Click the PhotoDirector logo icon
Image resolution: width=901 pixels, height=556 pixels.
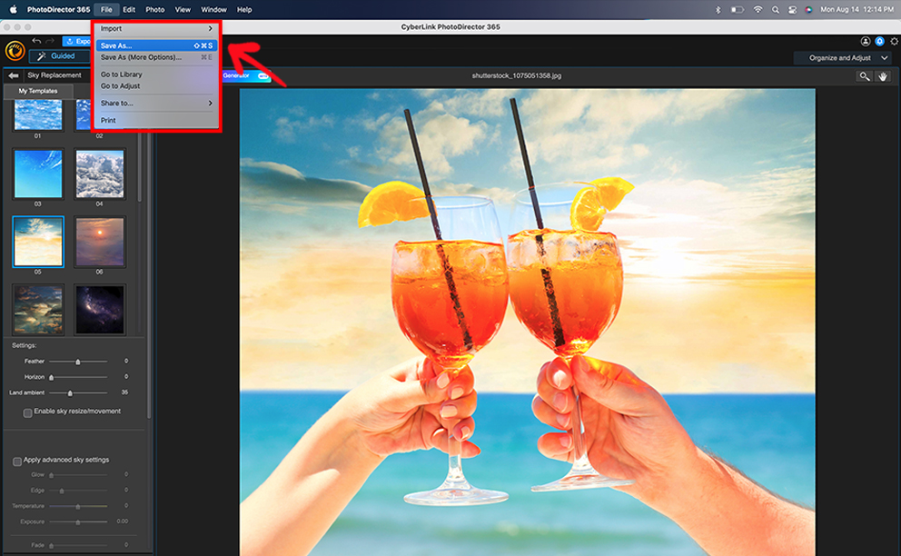click(15, 48)
